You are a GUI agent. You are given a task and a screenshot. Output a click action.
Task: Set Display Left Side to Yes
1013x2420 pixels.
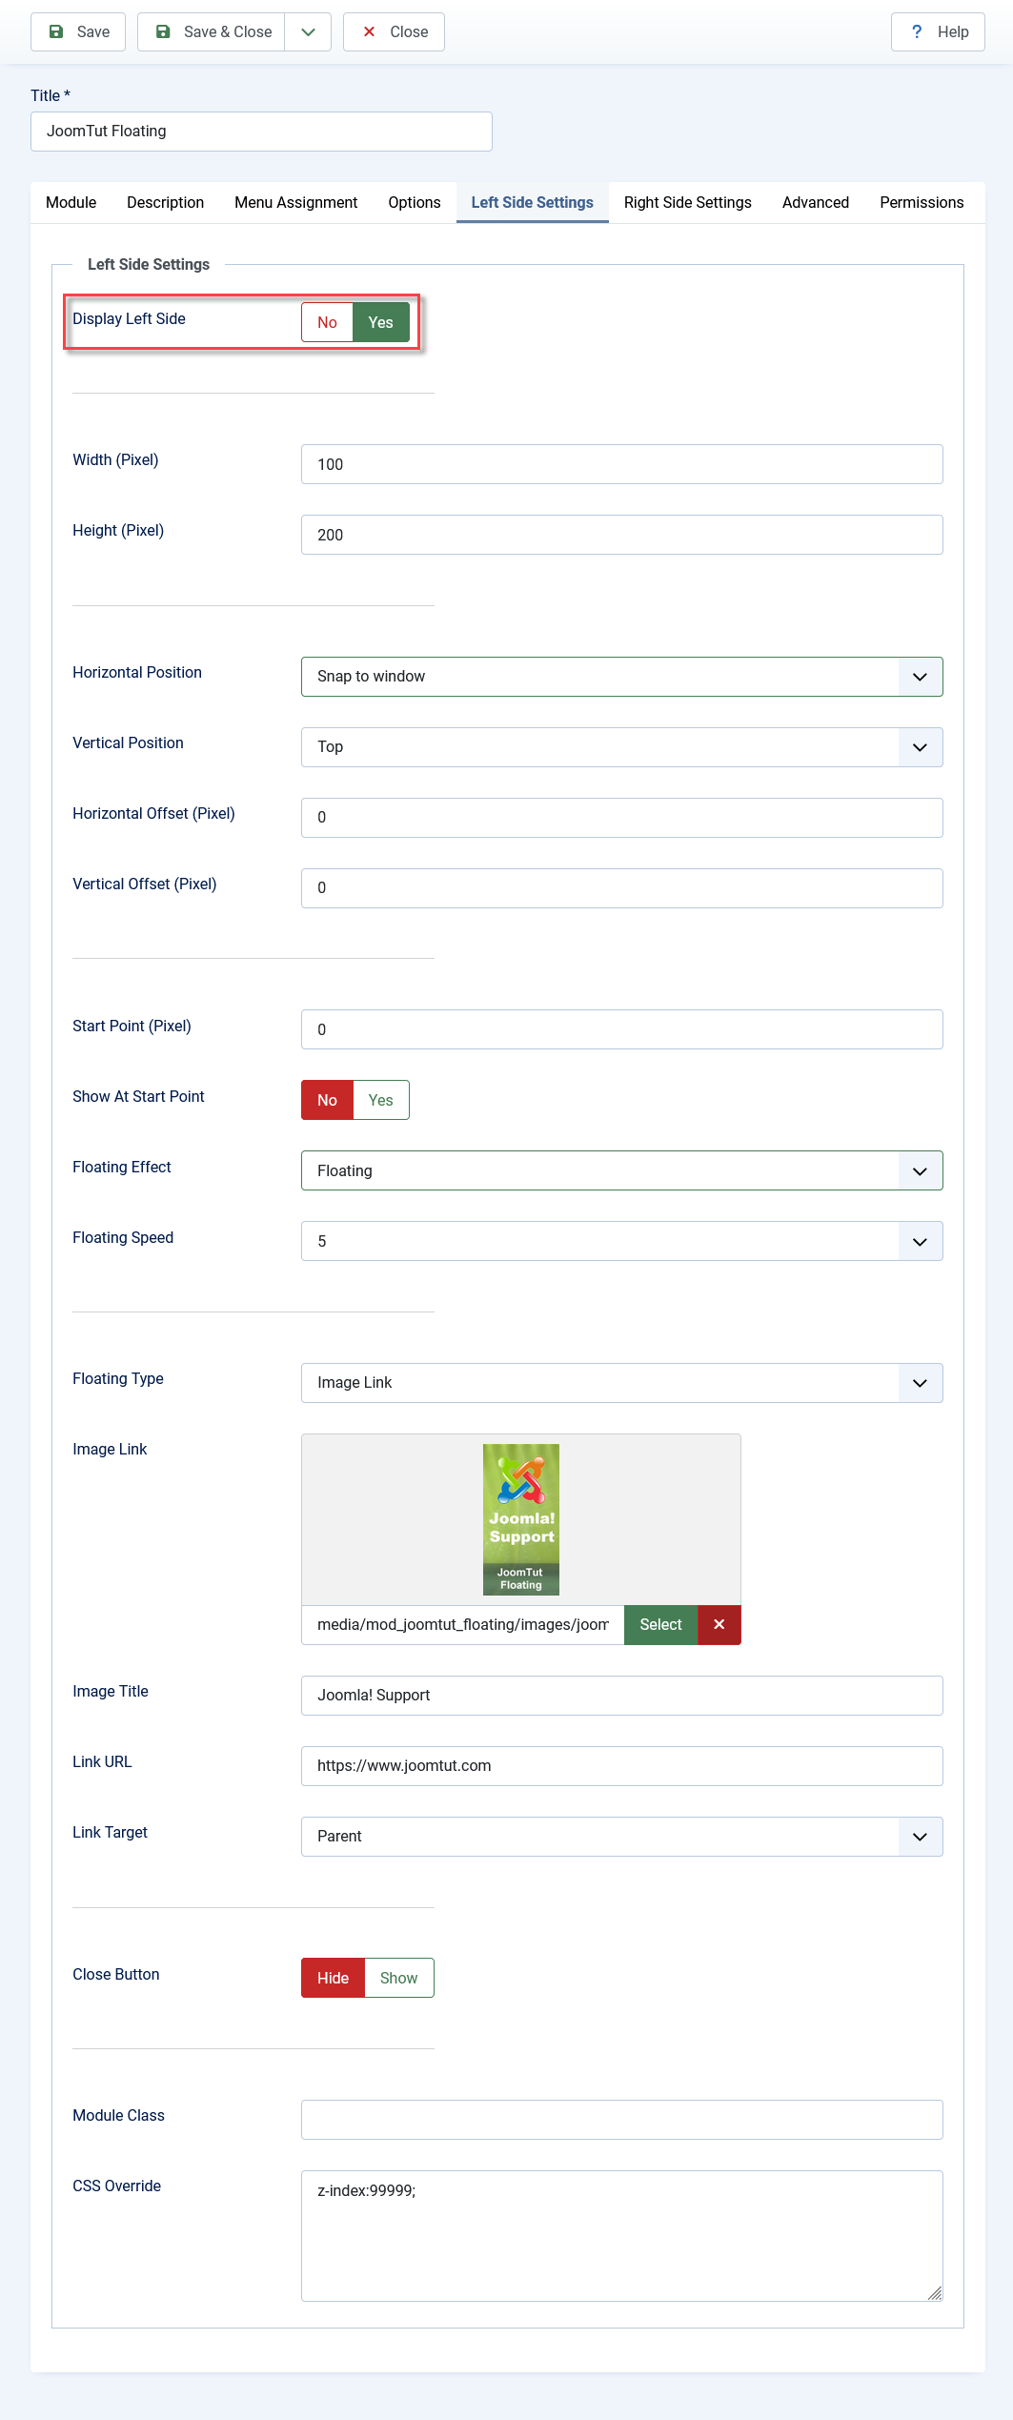(381, 322)
